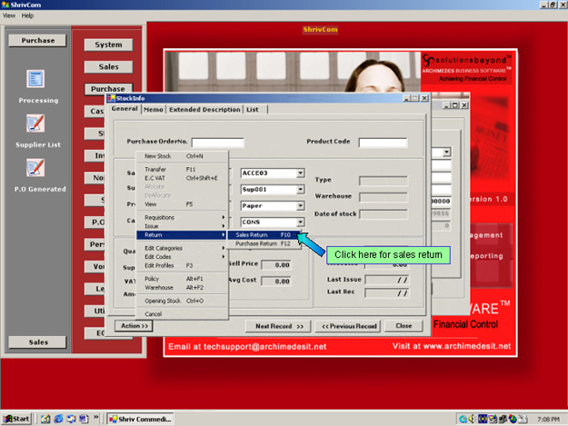Image resolution: width=568 pixels, height=426 pixels.
Task: Click the ShrivCom app icon in title bar
Action: 5,5
